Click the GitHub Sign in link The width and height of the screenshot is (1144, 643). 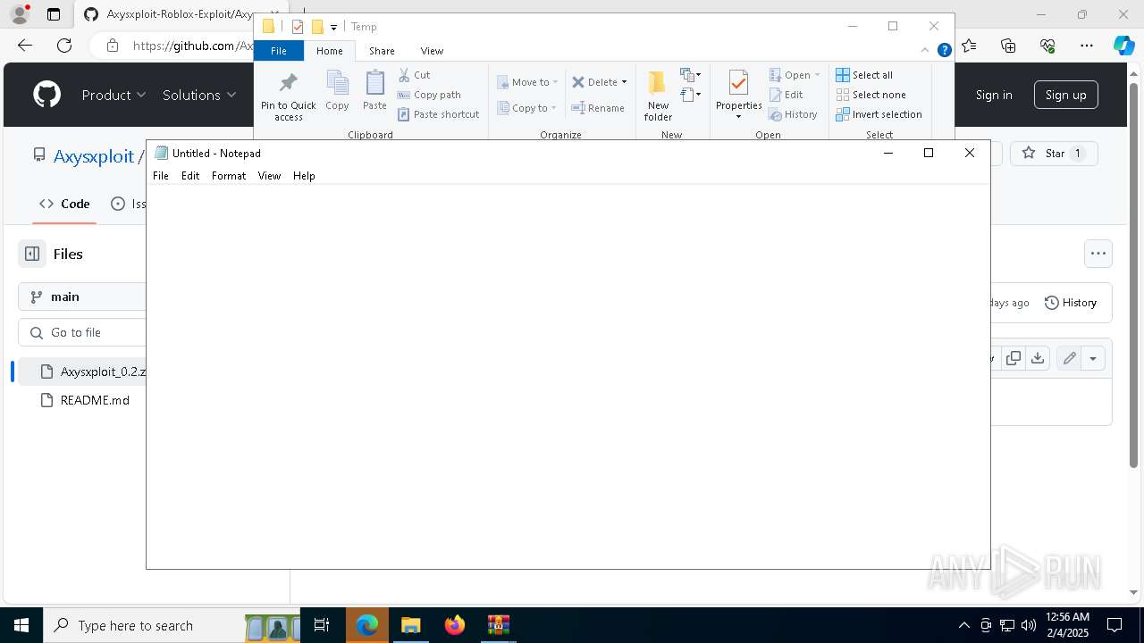(x=994, y=95)
